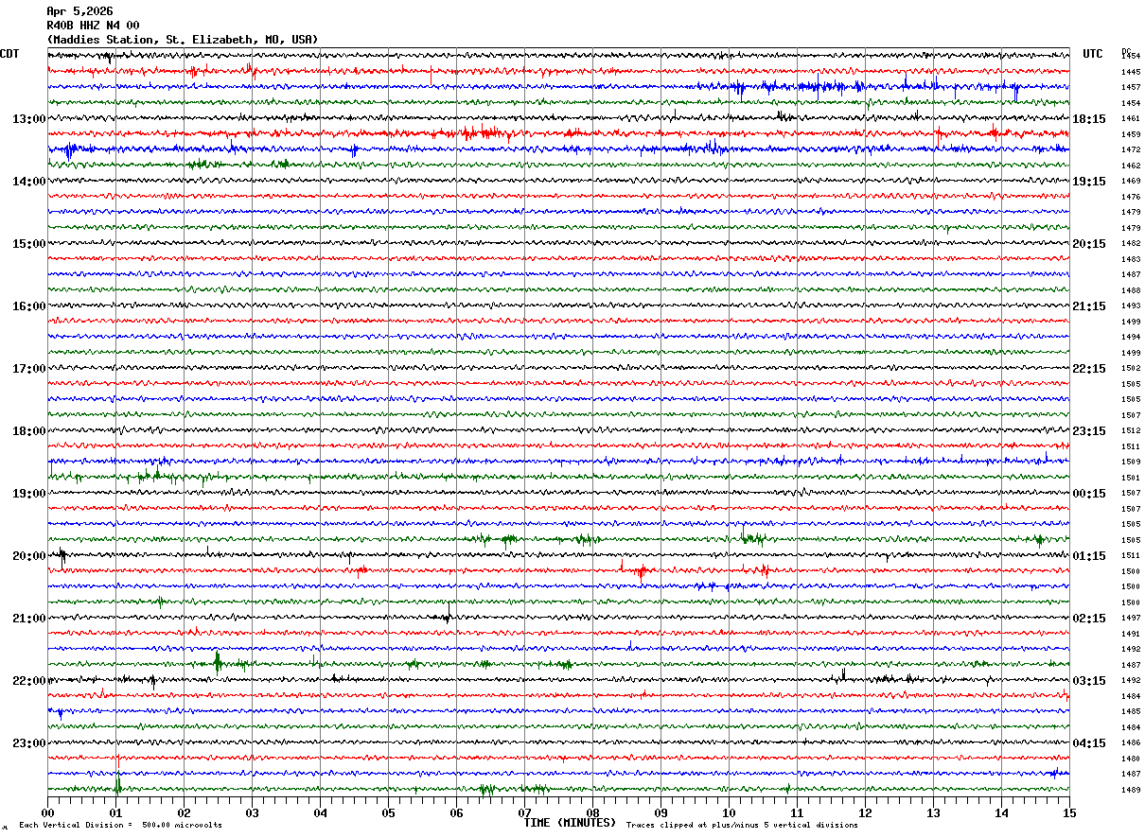
Task: Click the DC offset value '1493'
Action: click(1131, 306)
